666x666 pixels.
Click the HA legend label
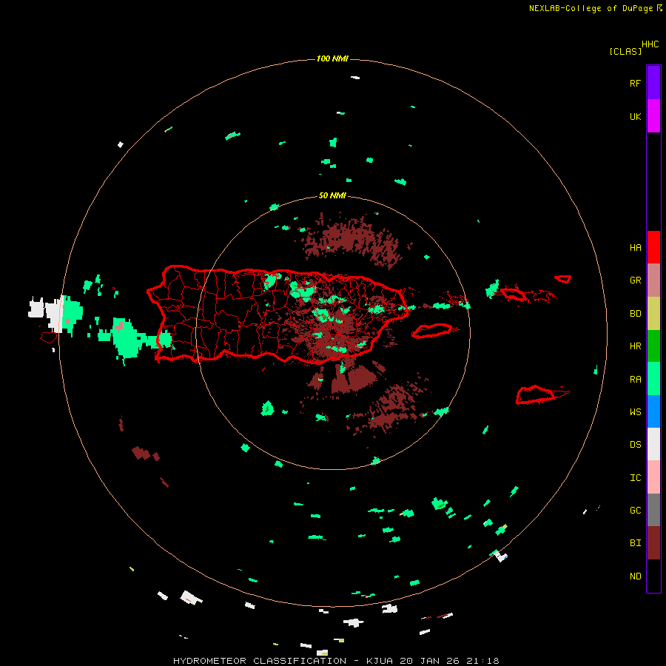coord(635,247)
